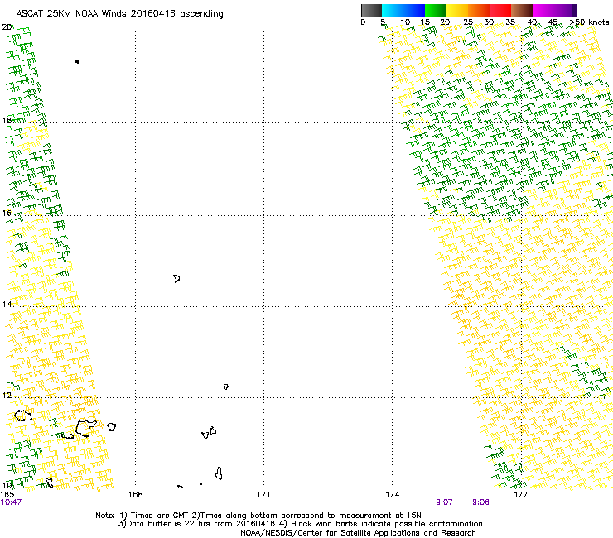
Task: Select the green 15-20 knots color segment
Action: click(436, 10)
